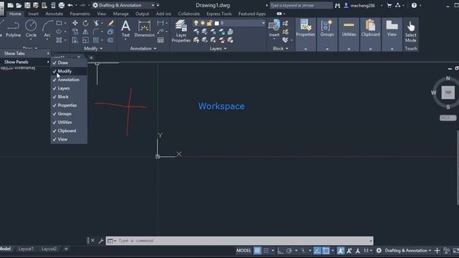
Task: Select the Circle tool
Action: 31,29
